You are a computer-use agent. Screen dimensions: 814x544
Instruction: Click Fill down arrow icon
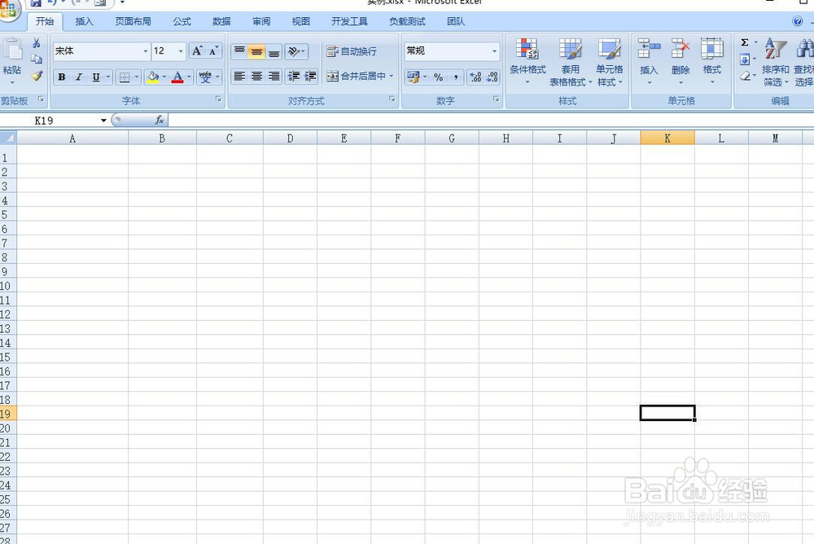(x=745, y=59)
